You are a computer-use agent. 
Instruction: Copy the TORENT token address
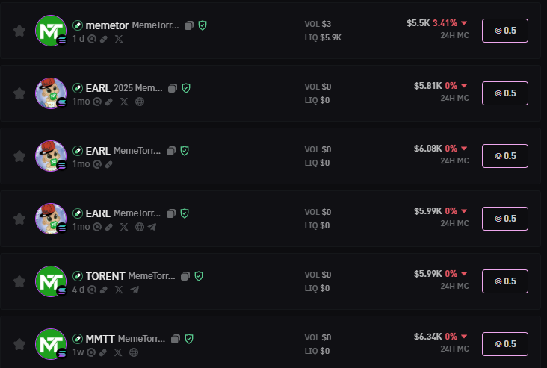(185, 276)
